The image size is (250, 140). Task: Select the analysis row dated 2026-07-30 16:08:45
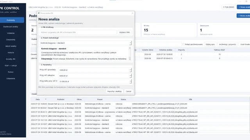pyautogui.click(x=140, y=104)
